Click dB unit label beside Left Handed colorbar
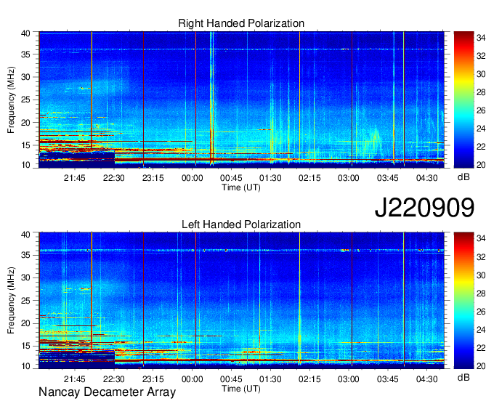Screen dimensions: 494x401 tap(463, 377)
